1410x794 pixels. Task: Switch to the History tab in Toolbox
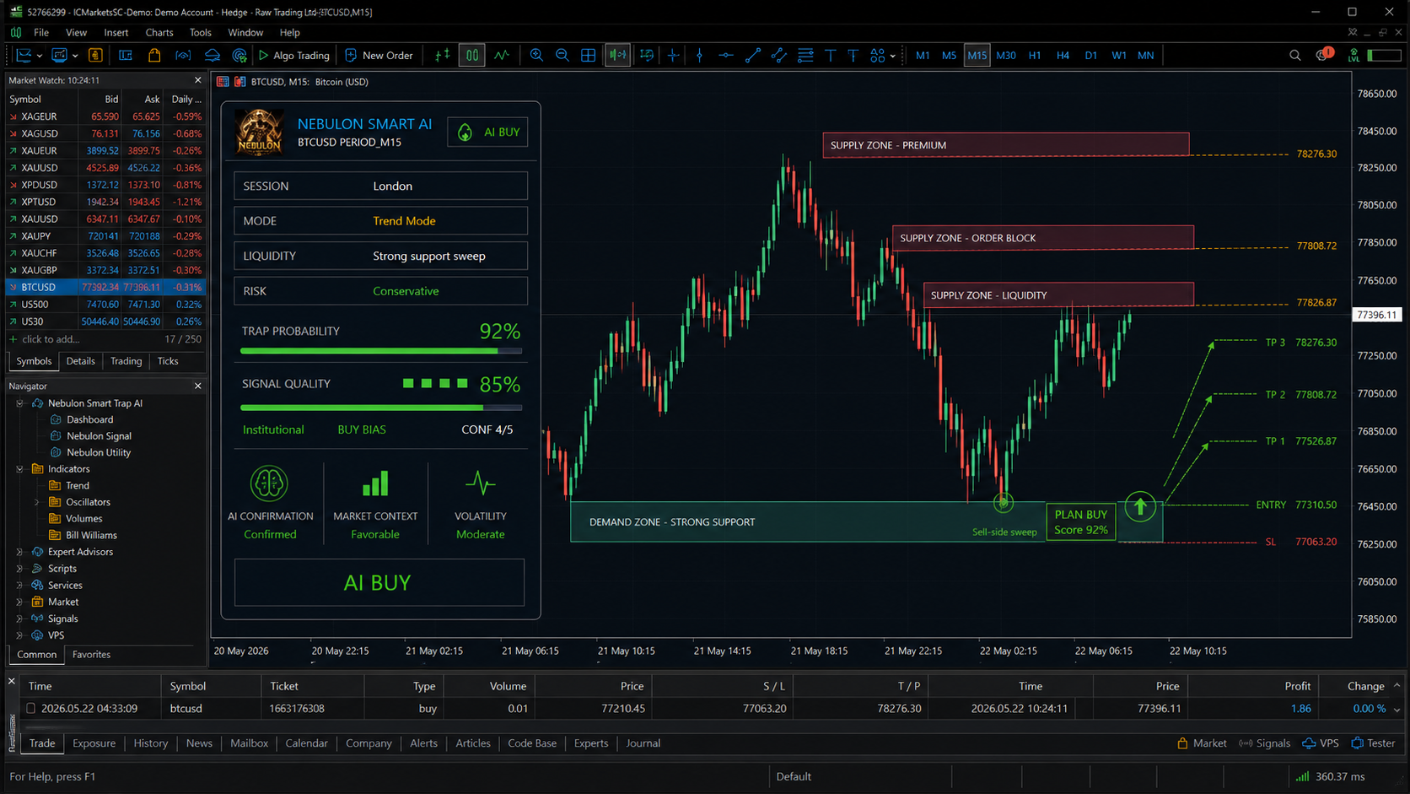(150, 743)
